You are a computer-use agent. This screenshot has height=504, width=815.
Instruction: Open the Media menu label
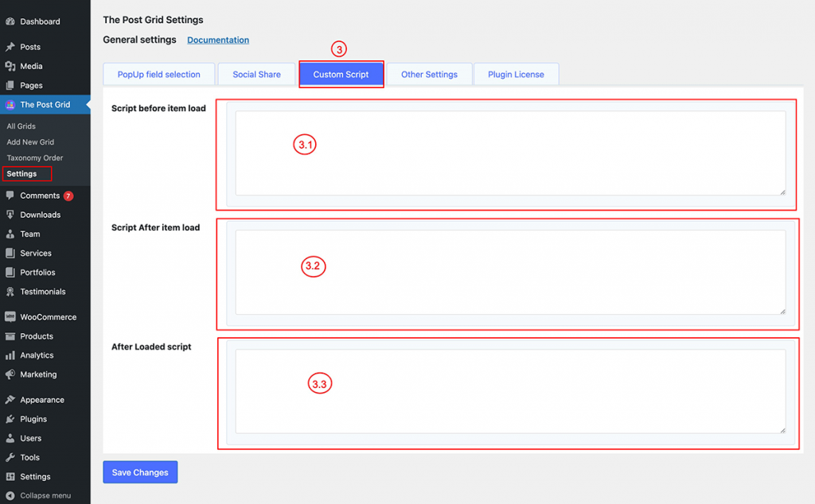coord(31,66)
